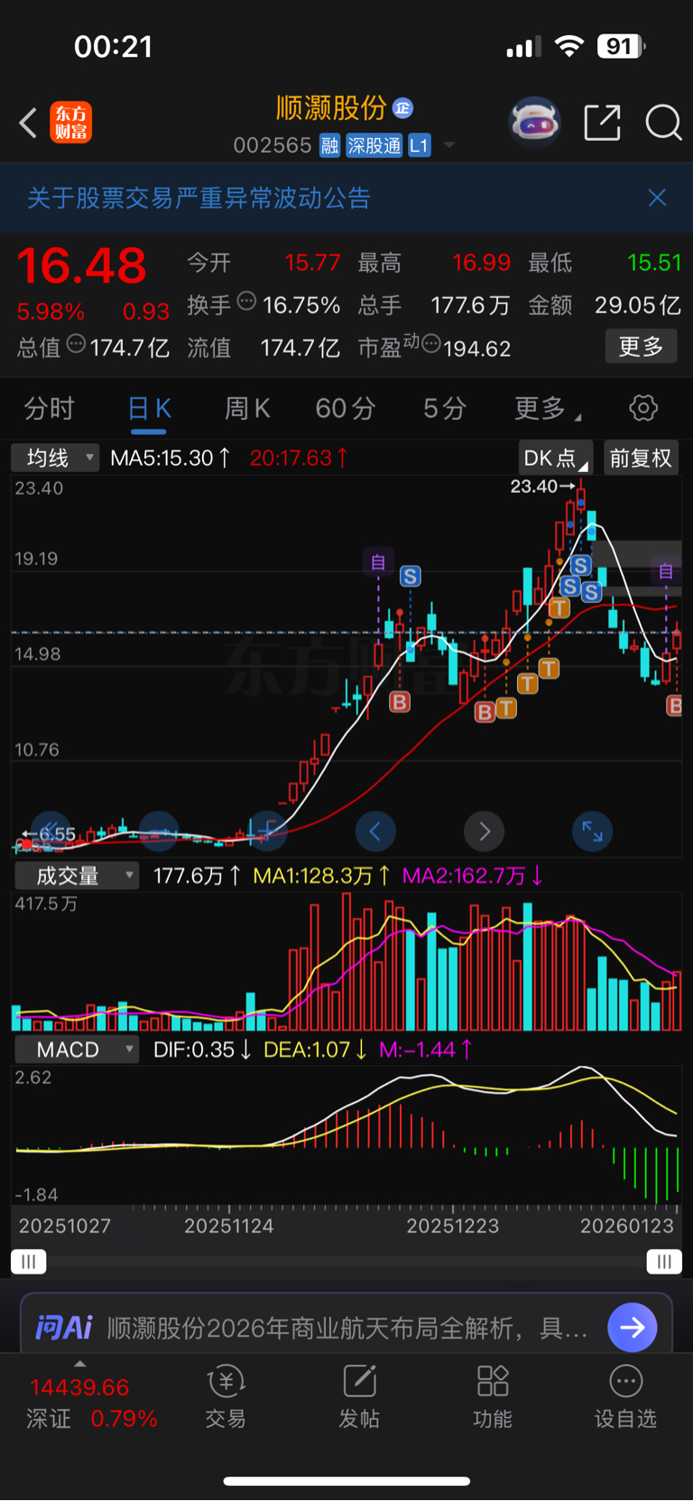Image resolution: width=693 pixels, height=1501 pixels.
Task: Expand the 更多 chart period menu
Action: tap(547, 409)
